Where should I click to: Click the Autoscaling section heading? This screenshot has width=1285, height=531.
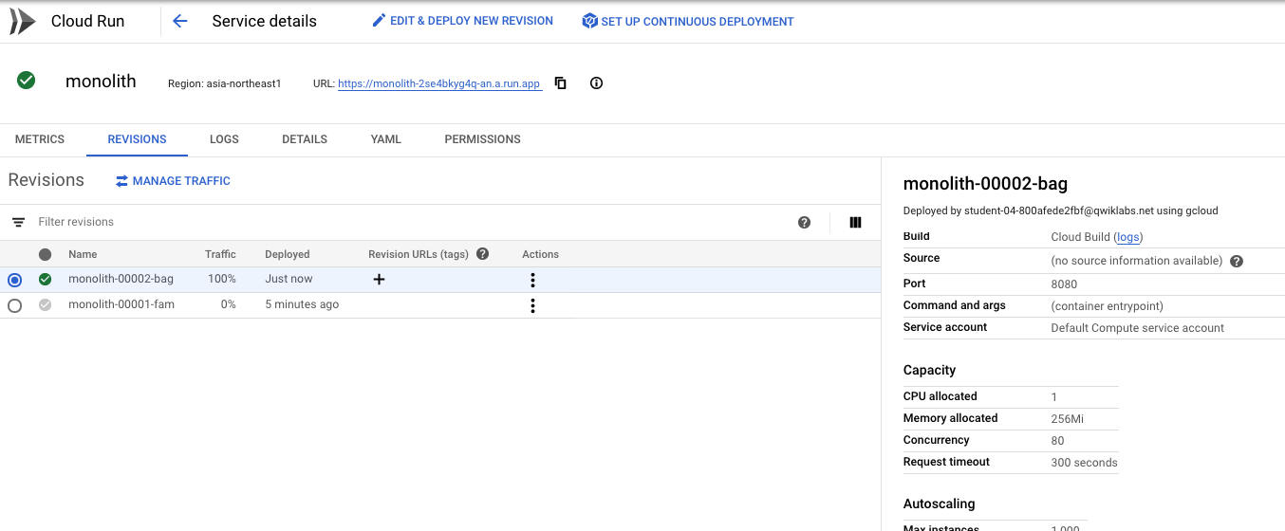939,504
